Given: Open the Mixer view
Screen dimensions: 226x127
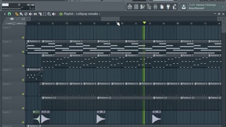Looking at the screenshot, I should coord(155,7).
